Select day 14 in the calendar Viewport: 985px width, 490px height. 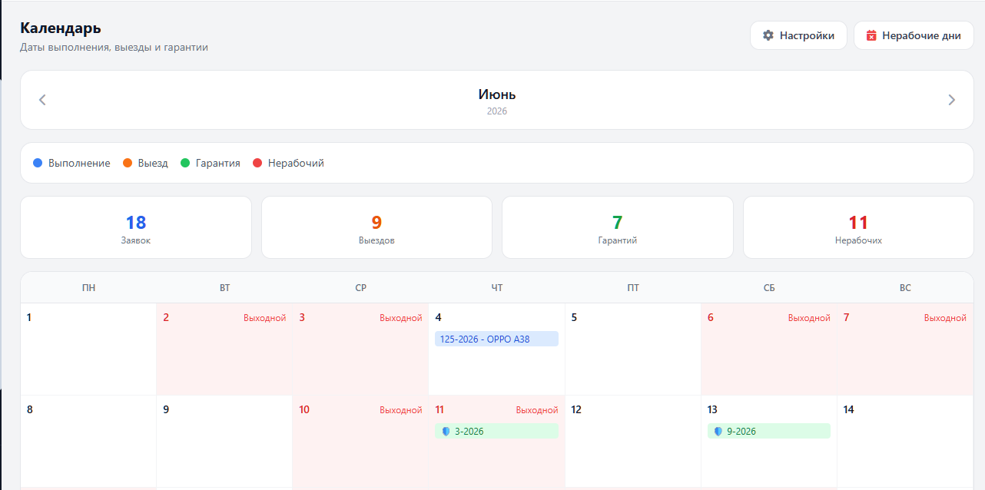(x=905, y=442)
